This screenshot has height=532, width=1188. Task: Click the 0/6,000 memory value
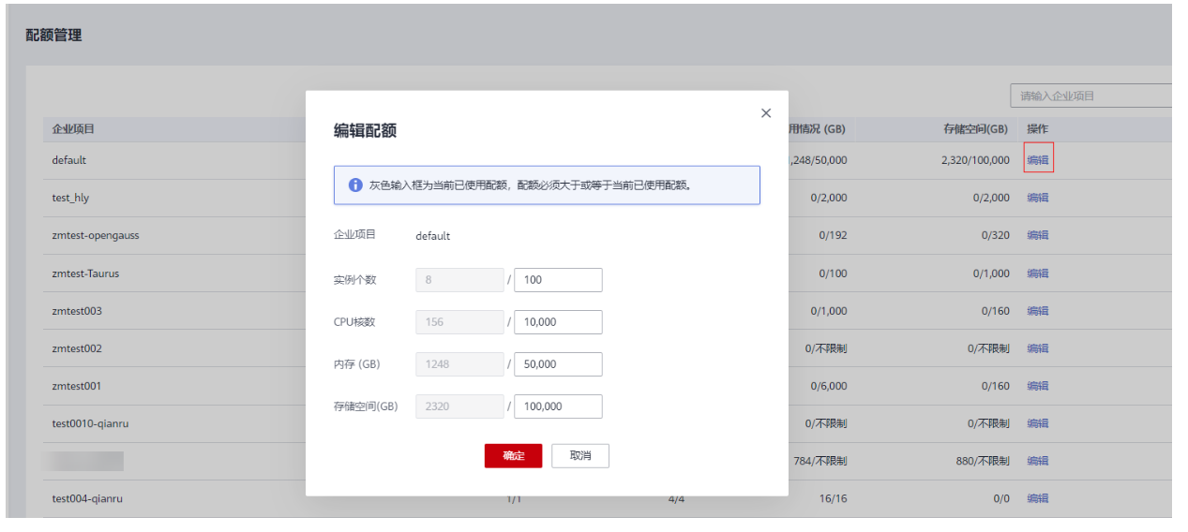click(828, 386)
